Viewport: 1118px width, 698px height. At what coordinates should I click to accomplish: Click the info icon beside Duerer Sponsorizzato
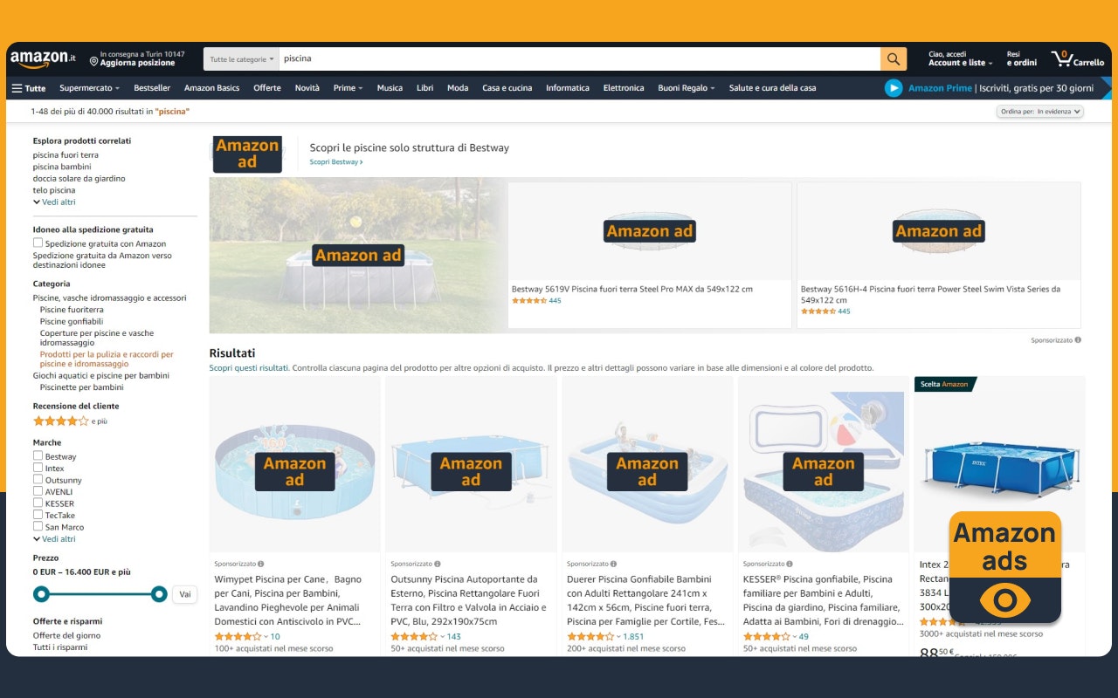point(613,564)
